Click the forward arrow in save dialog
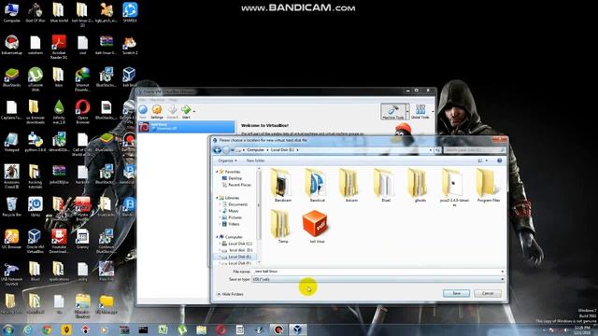598x336 pixels. pyautogui.click(x=226, y=150)
